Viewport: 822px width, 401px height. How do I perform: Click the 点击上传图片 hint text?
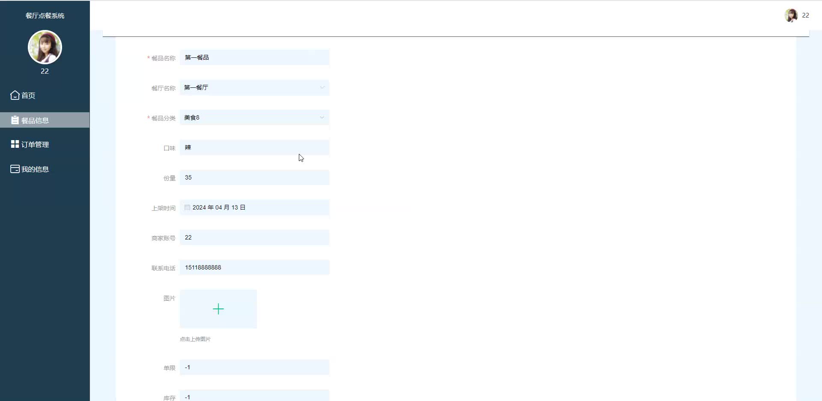(195, 339)
